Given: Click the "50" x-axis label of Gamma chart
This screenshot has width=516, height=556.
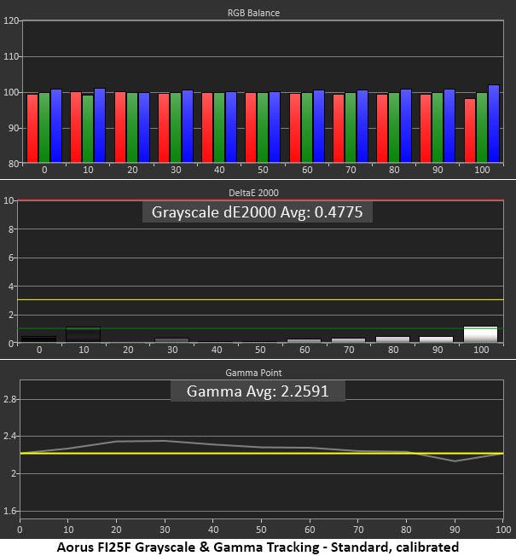Looking at the screenshot, I should [261, 530].
